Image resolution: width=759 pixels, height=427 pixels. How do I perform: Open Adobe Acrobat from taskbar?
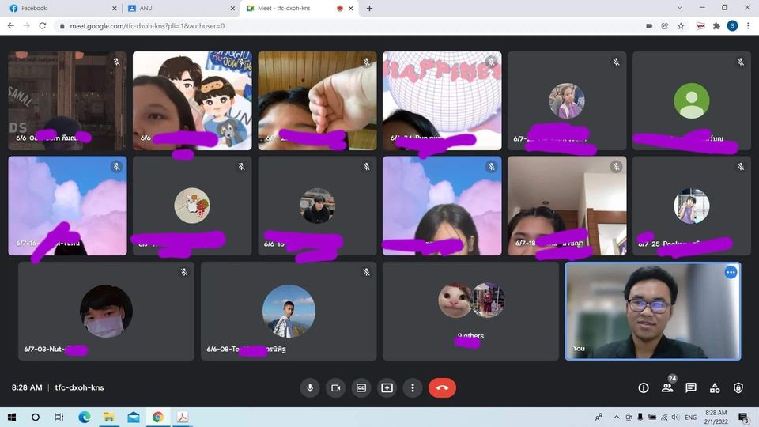[183, 417]
